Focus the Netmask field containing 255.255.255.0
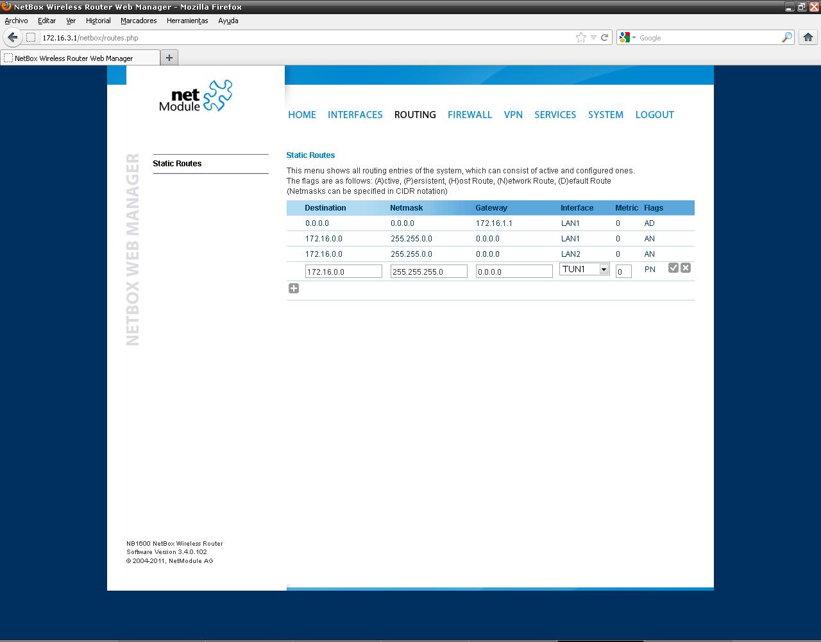The width and height of the screenshot is (821, 642). click(429, 272)
